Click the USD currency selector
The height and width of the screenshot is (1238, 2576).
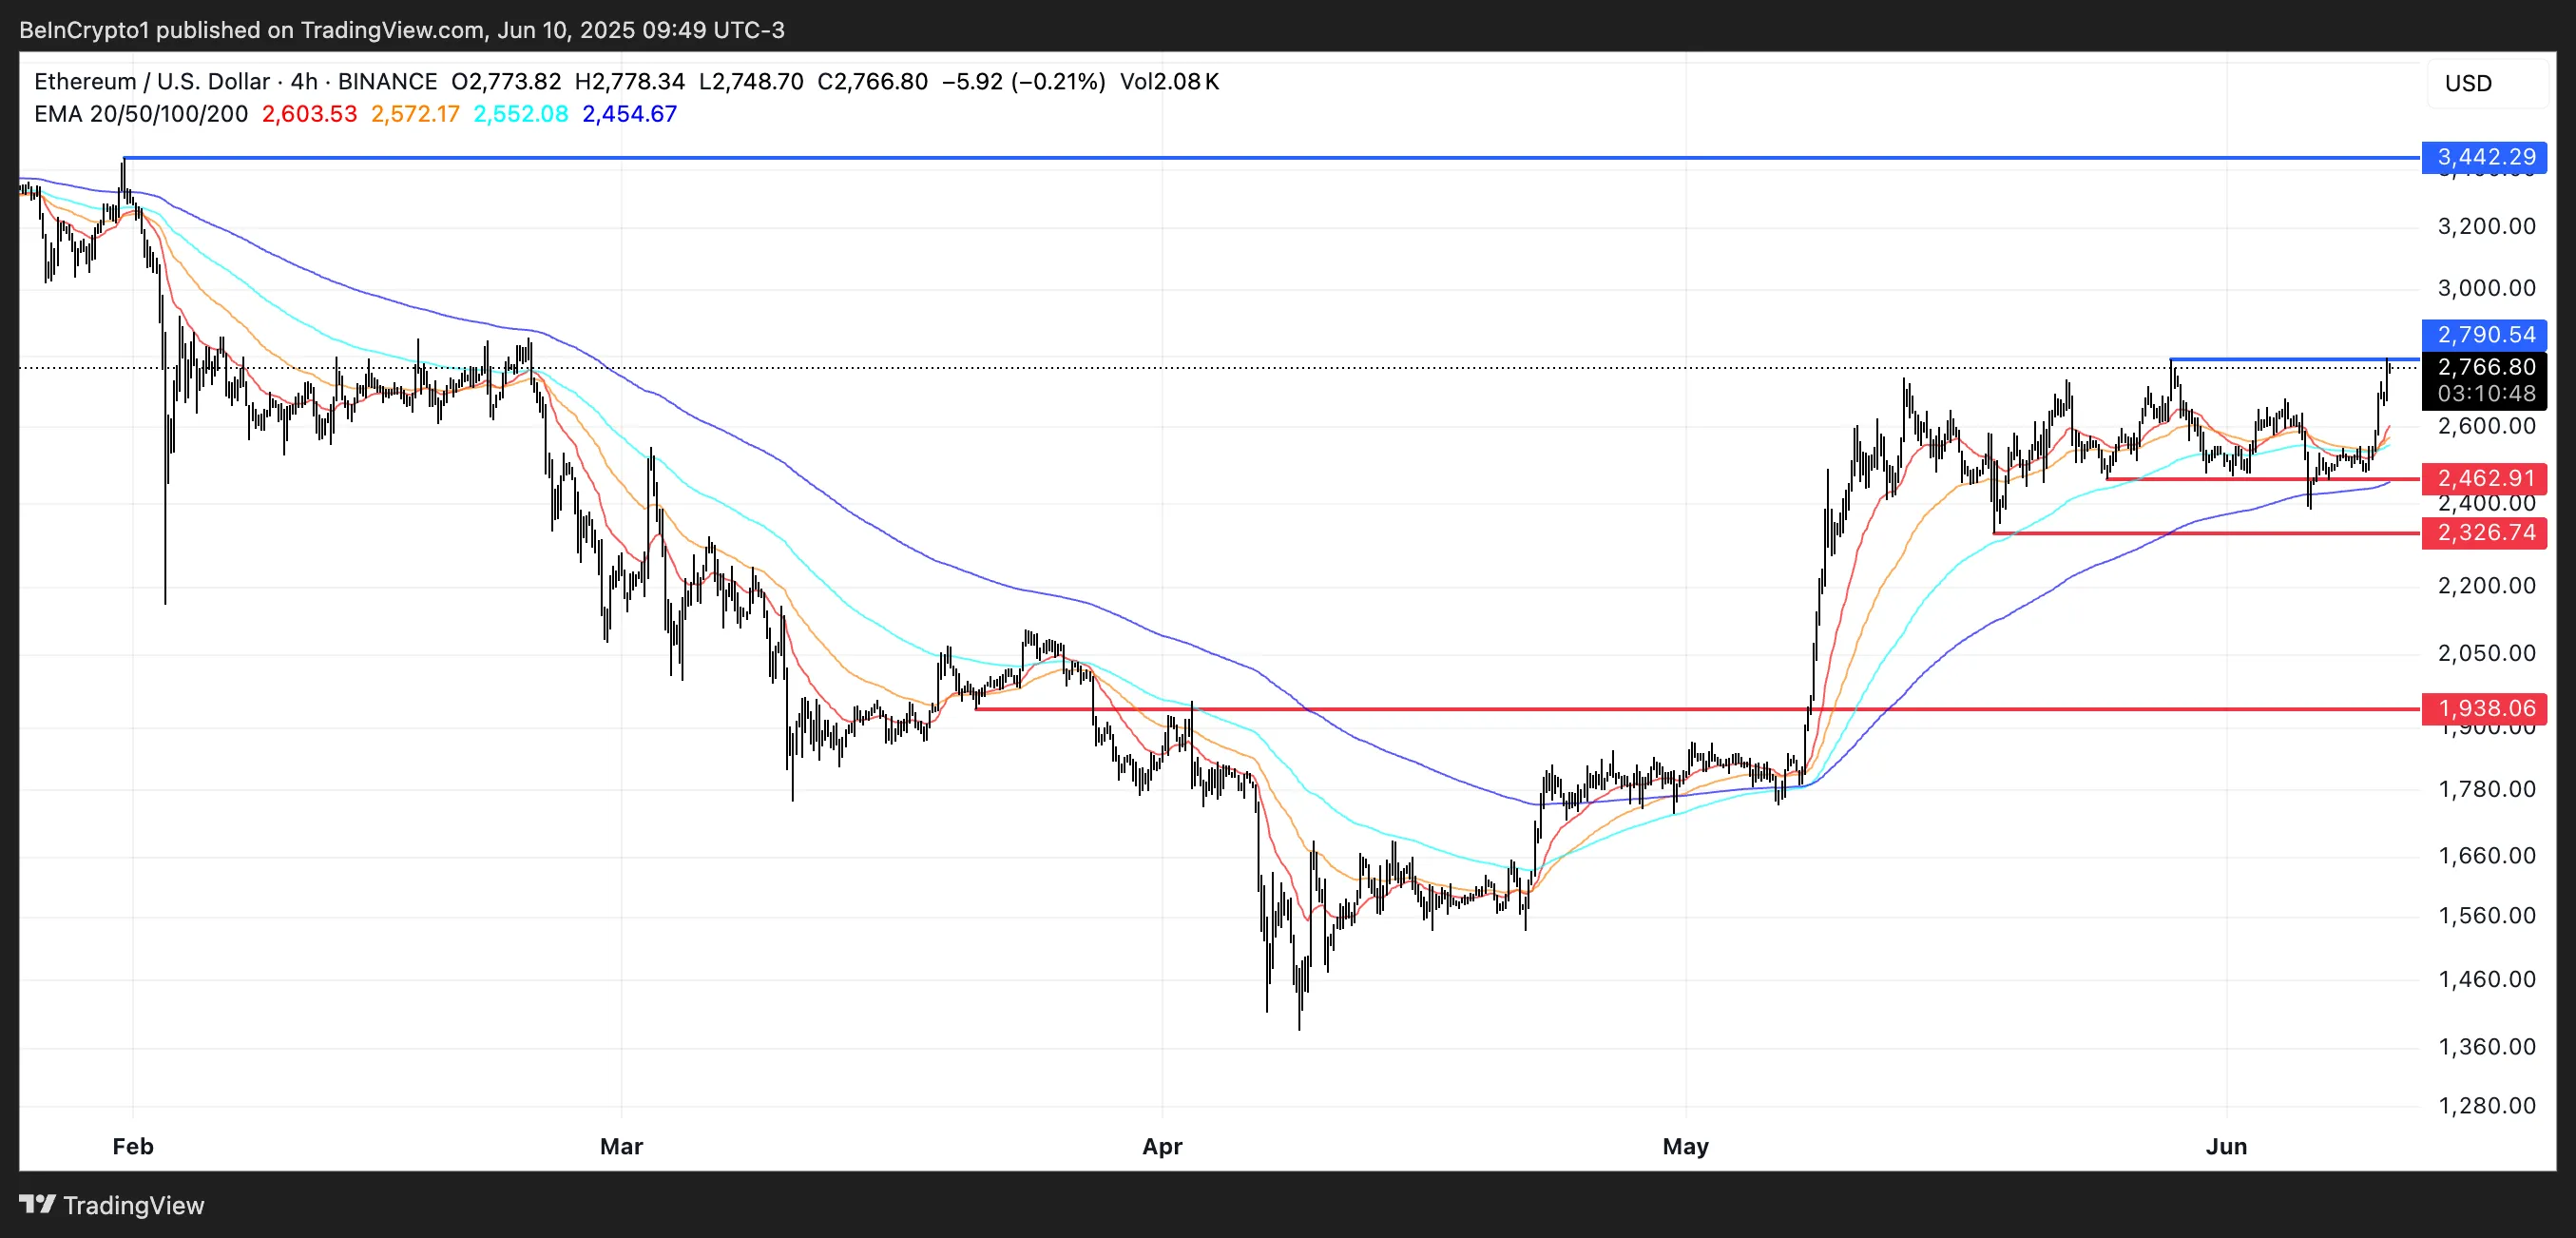tap(2470, 83)
